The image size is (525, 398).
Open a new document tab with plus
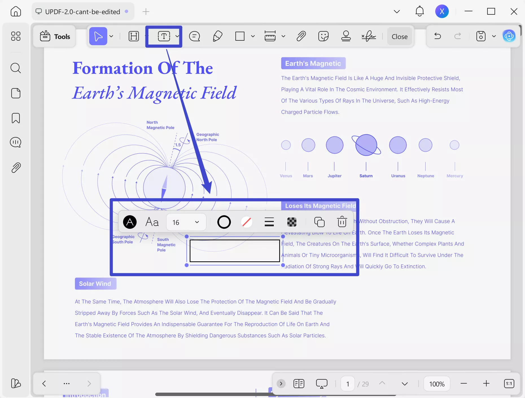pos(146,12)
